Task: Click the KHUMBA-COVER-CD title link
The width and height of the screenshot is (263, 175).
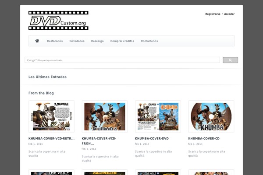Action: pos(204,139)
